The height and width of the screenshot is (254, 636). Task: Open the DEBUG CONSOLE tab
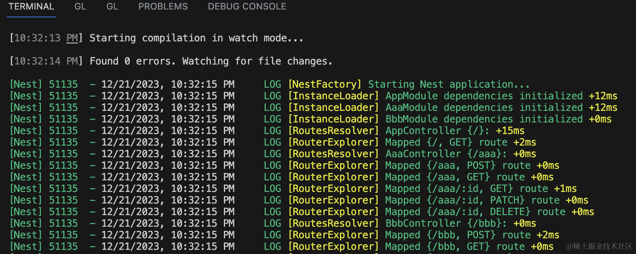tap(247, 7)
